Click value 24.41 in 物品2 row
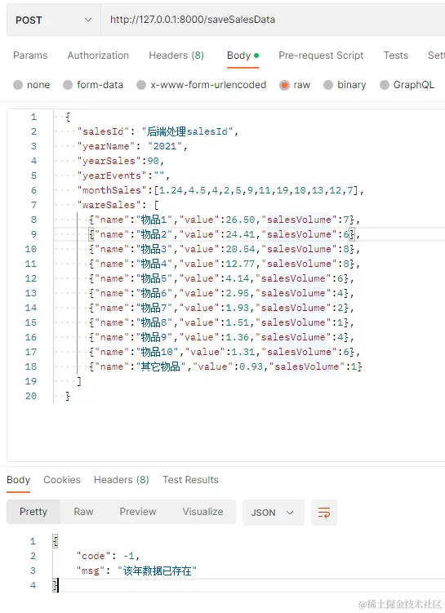 pyautogui.click(x=240, y=234)
